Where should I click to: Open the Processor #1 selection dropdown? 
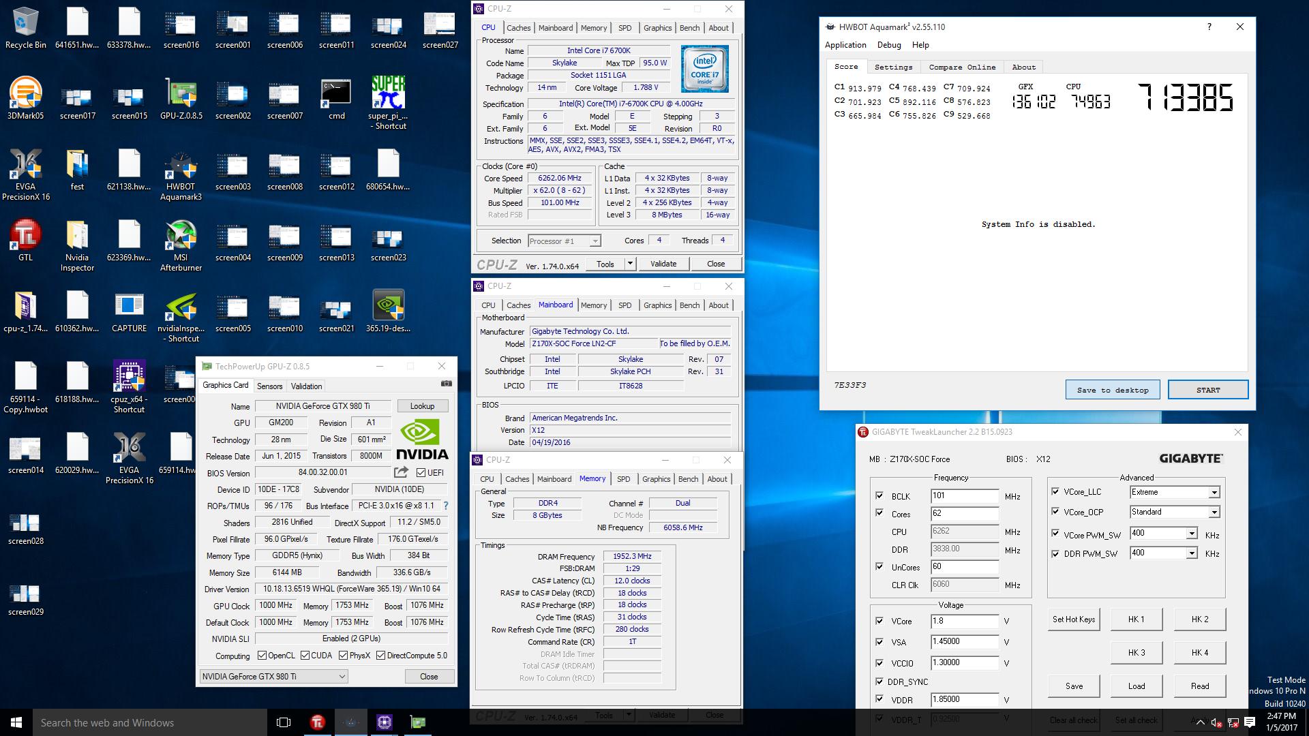pos(564,241)
